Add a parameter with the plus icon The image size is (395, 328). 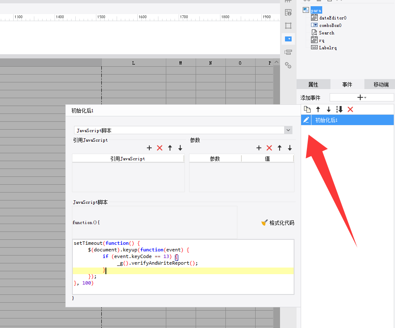(x=259, y=148)
